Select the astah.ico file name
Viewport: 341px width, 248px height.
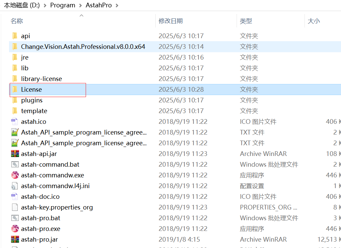click(x=33, y=121)
